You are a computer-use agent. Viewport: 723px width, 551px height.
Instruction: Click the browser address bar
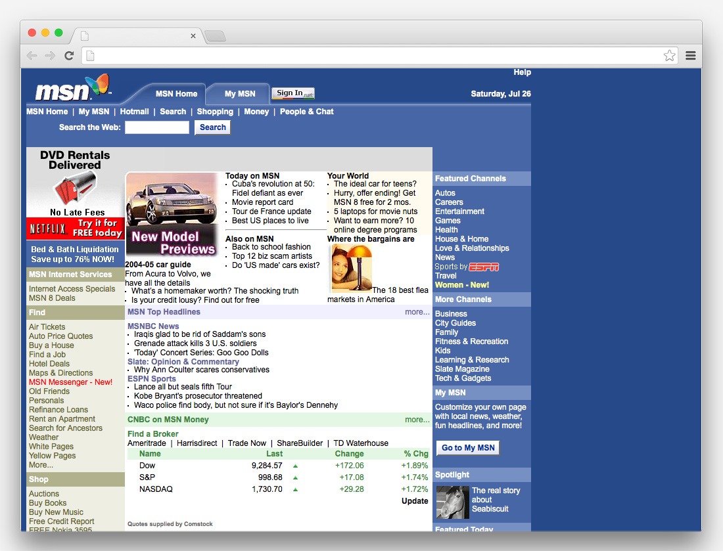pyautogui.click(x=378, y=56)
